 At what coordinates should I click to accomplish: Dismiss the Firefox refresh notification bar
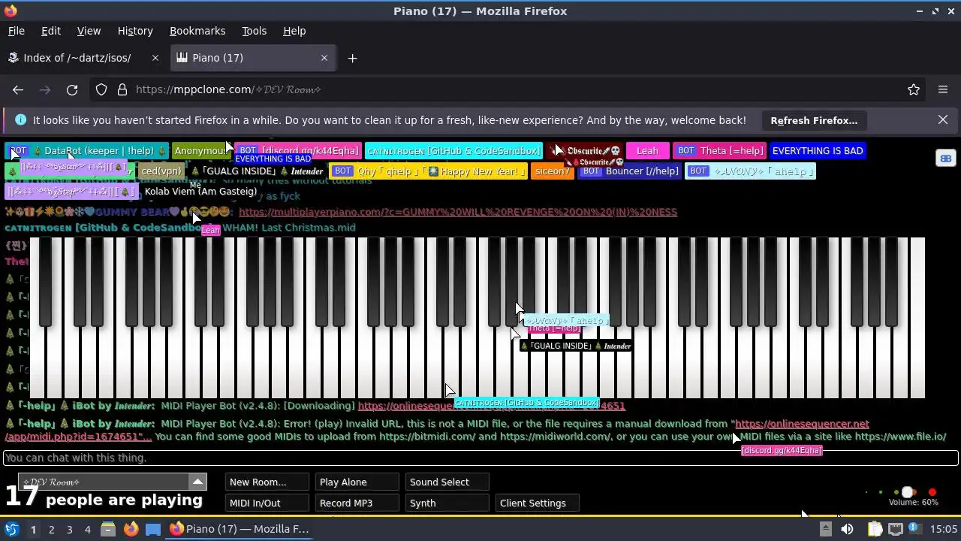(943, 120)
